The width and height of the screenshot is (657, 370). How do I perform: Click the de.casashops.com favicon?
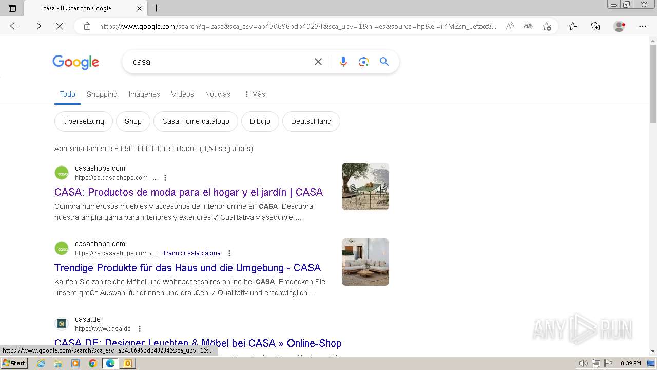coord(62,248)
